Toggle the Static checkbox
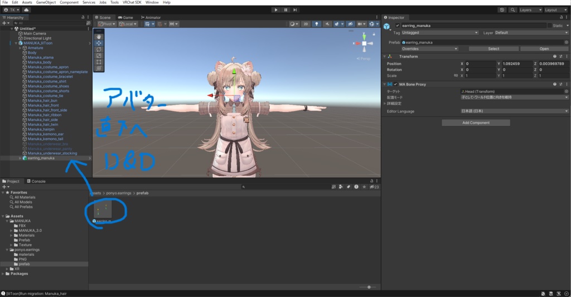The width and height of the screenshot is (571, 297). coord(549,26)
